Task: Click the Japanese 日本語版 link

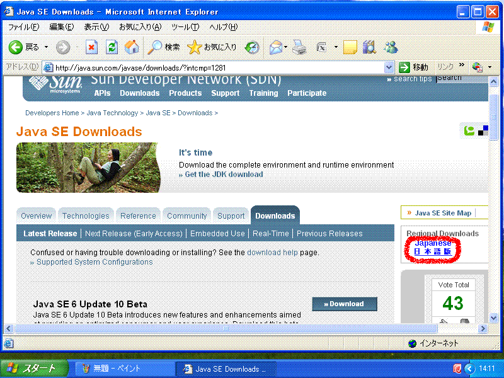Action: click(433, 248)
